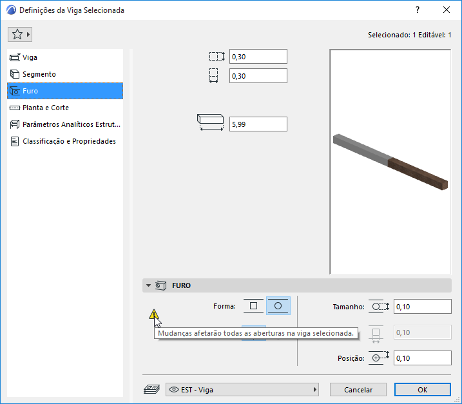Click the Classificação e Propriedades icon

(15, 142)
